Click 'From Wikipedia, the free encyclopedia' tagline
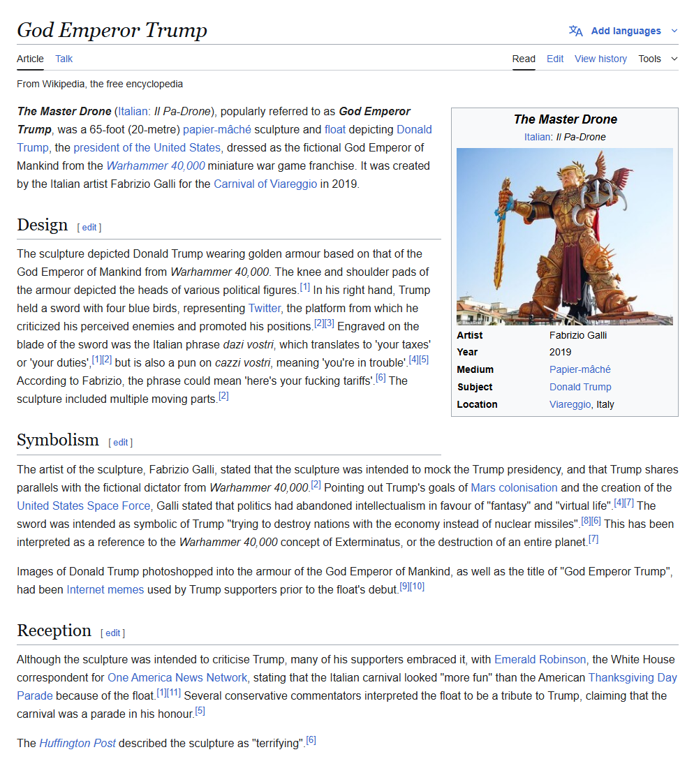 tap(100, 84)
